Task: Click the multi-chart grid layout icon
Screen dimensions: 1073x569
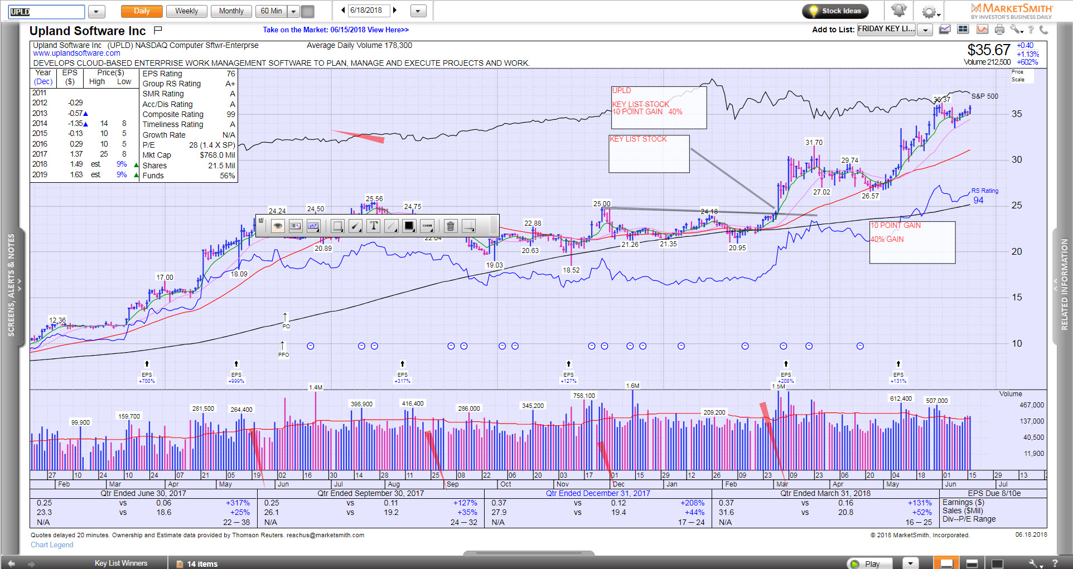Action: pos(963,30)
